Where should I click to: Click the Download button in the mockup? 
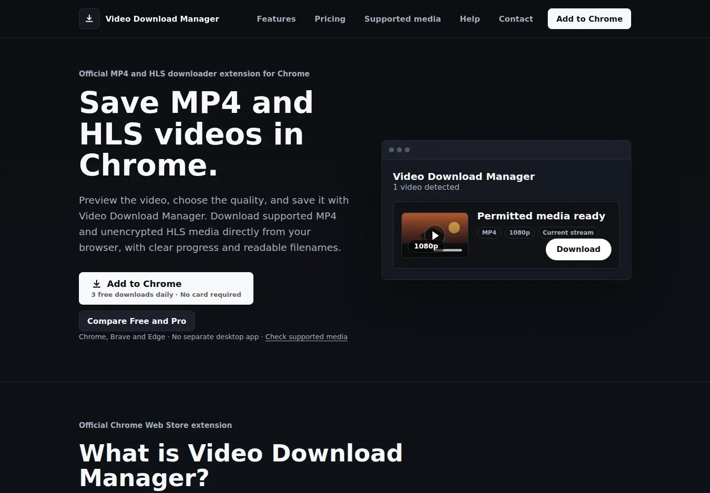tap(578, 249)
